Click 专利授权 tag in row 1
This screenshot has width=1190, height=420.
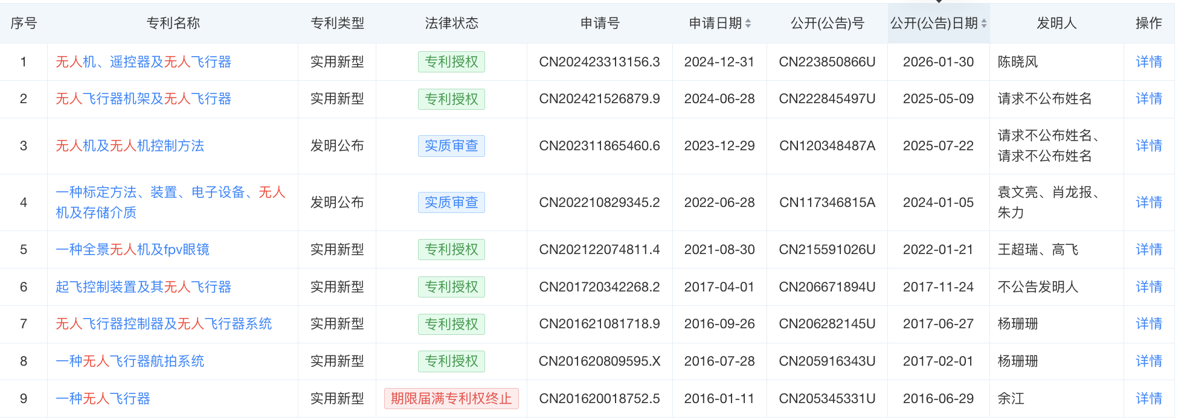click(x=451, y=62)
